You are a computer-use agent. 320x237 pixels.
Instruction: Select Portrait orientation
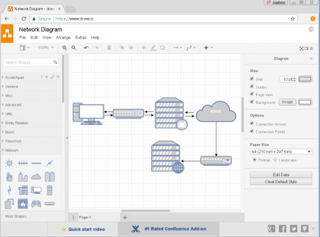254,159
